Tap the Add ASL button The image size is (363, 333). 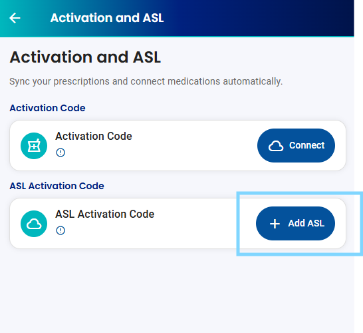click(295, 223)
